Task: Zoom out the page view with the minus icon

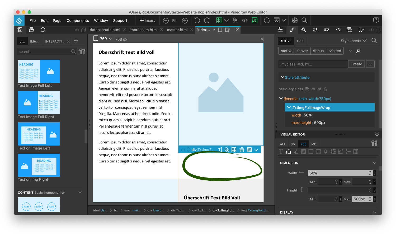Action: [x=166, y=21]
